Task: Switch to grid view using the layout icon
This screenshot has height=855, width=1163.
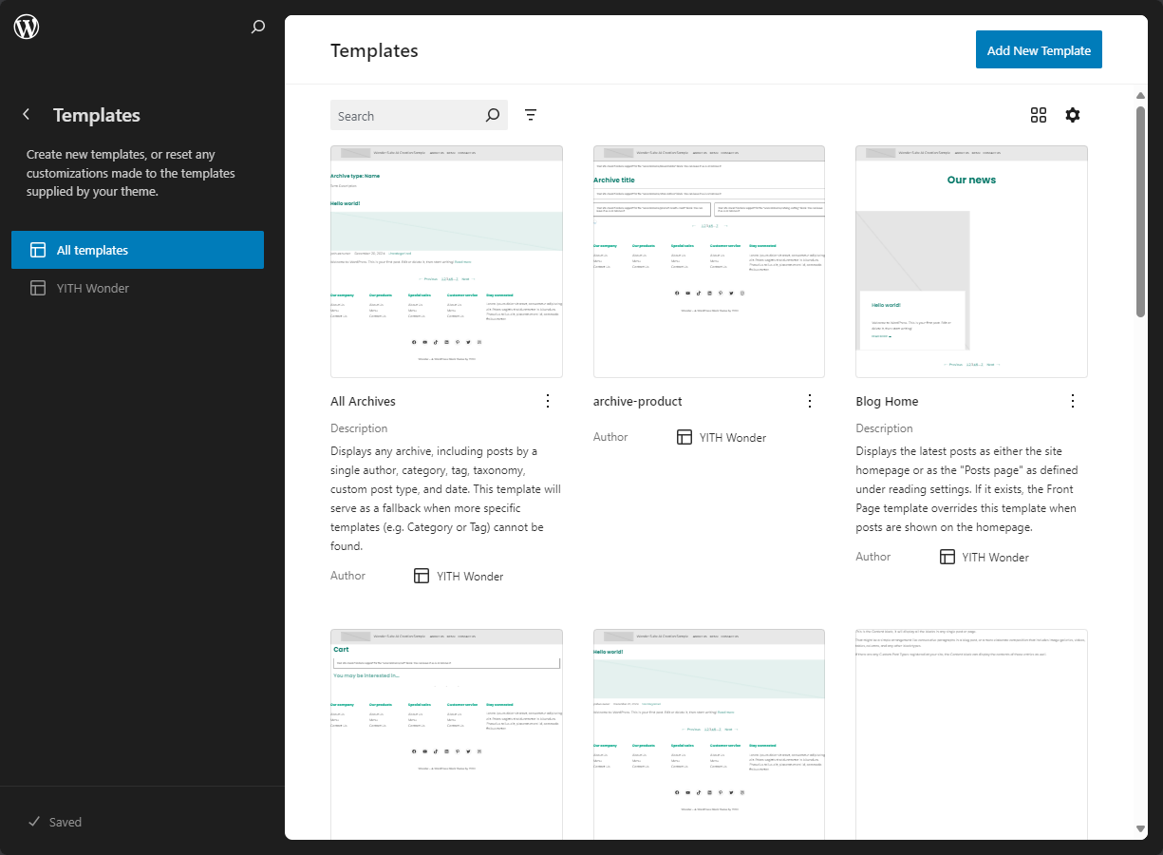Action: [1039, 114]
